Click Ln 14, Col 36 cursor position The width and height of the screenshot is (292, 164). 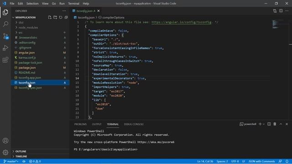[205, 161]
